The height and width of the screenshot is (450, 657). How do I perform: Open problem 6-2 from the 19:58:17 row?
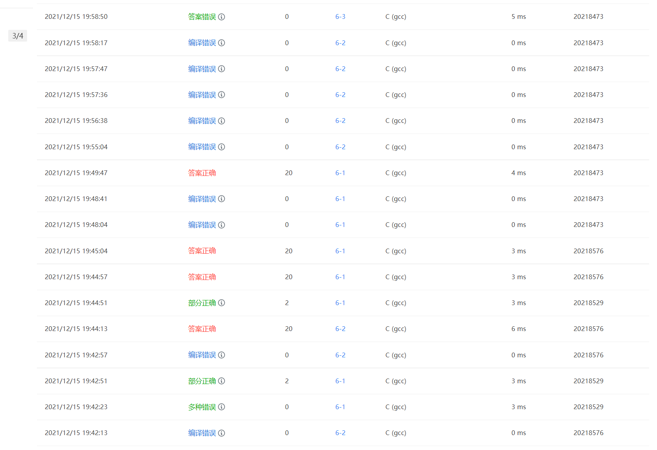[x=340, y=43]
